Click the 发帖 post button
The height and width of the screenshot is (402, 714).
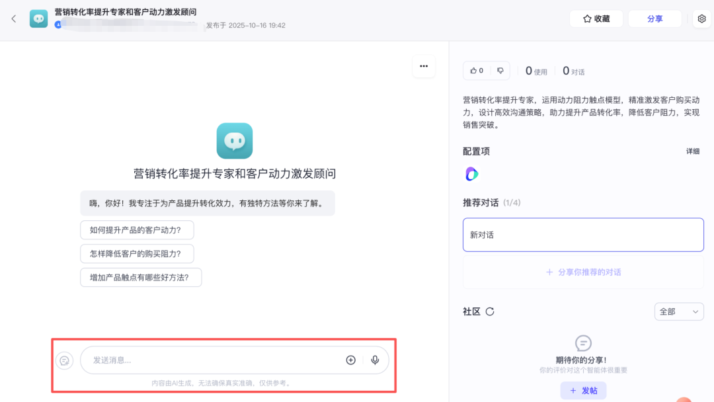pyautogui.click(x=583, y=391)
